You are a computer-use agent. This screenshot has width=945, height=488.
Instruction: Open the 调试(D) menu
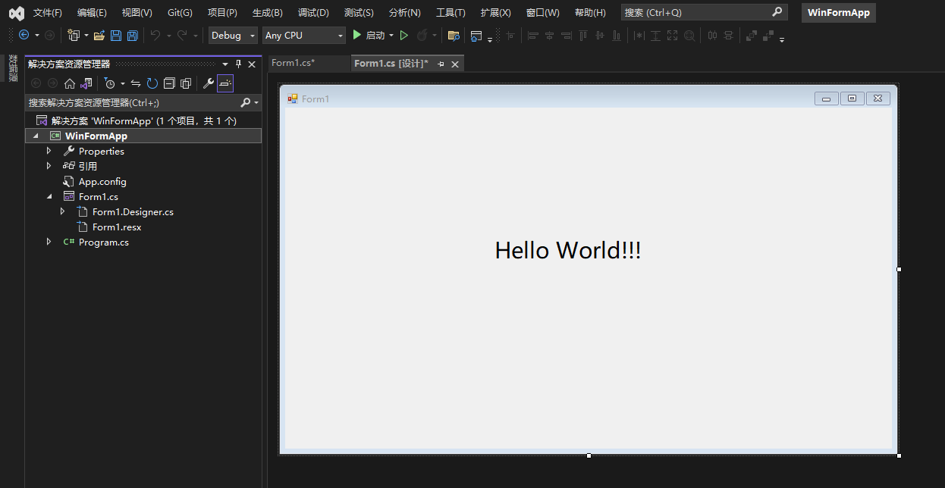pos(312,12)
